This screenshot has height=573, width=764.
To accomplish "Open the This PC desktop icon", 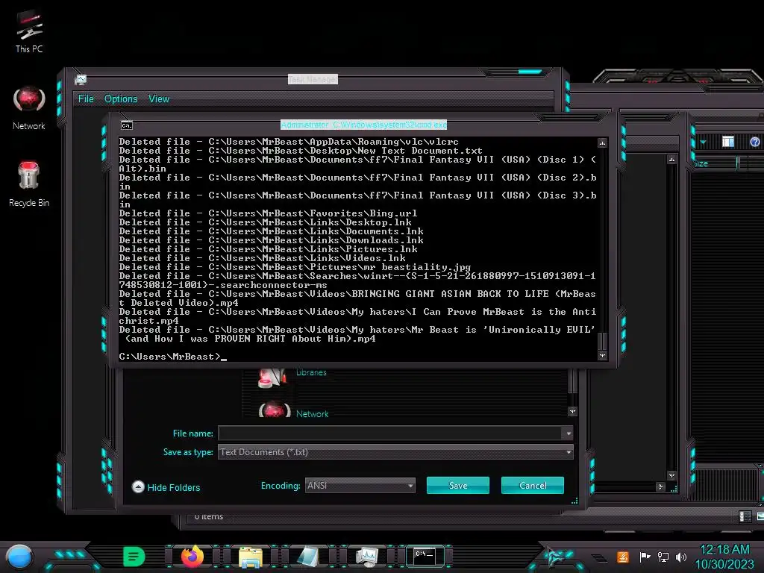I will coord(29,31).
